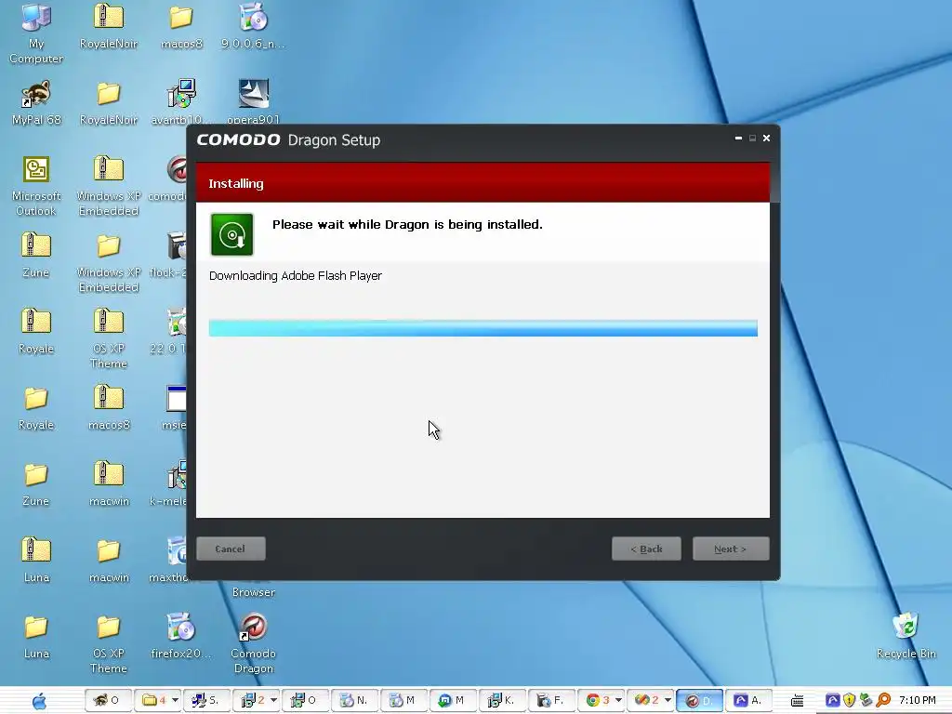This screenshot has height=714, width=952.
Task: Open the RoyaleNoir plain folder icon
Action: [109, 101]
